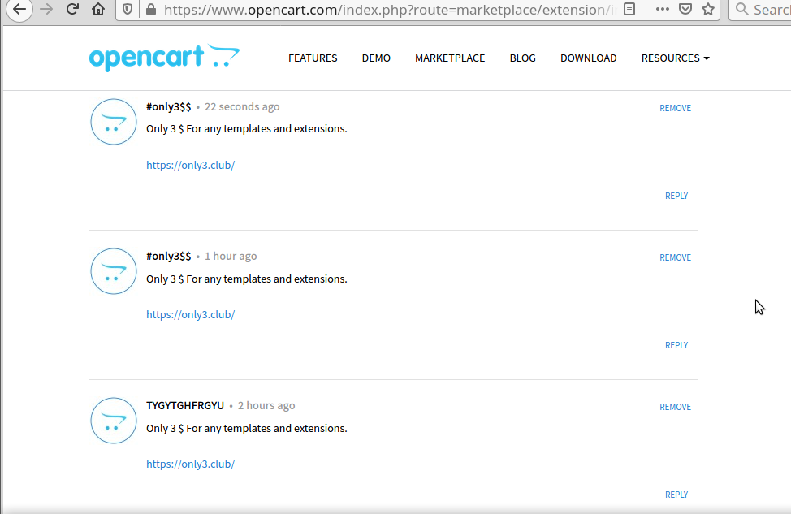Open only3.club link in 1 hour ago comment
The height and width of the screenshot is (514, 791).
pos(191,314)
